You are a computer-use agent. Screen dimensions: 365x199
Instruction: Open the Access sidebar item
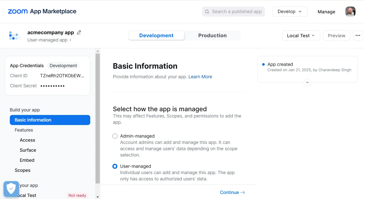27,140
